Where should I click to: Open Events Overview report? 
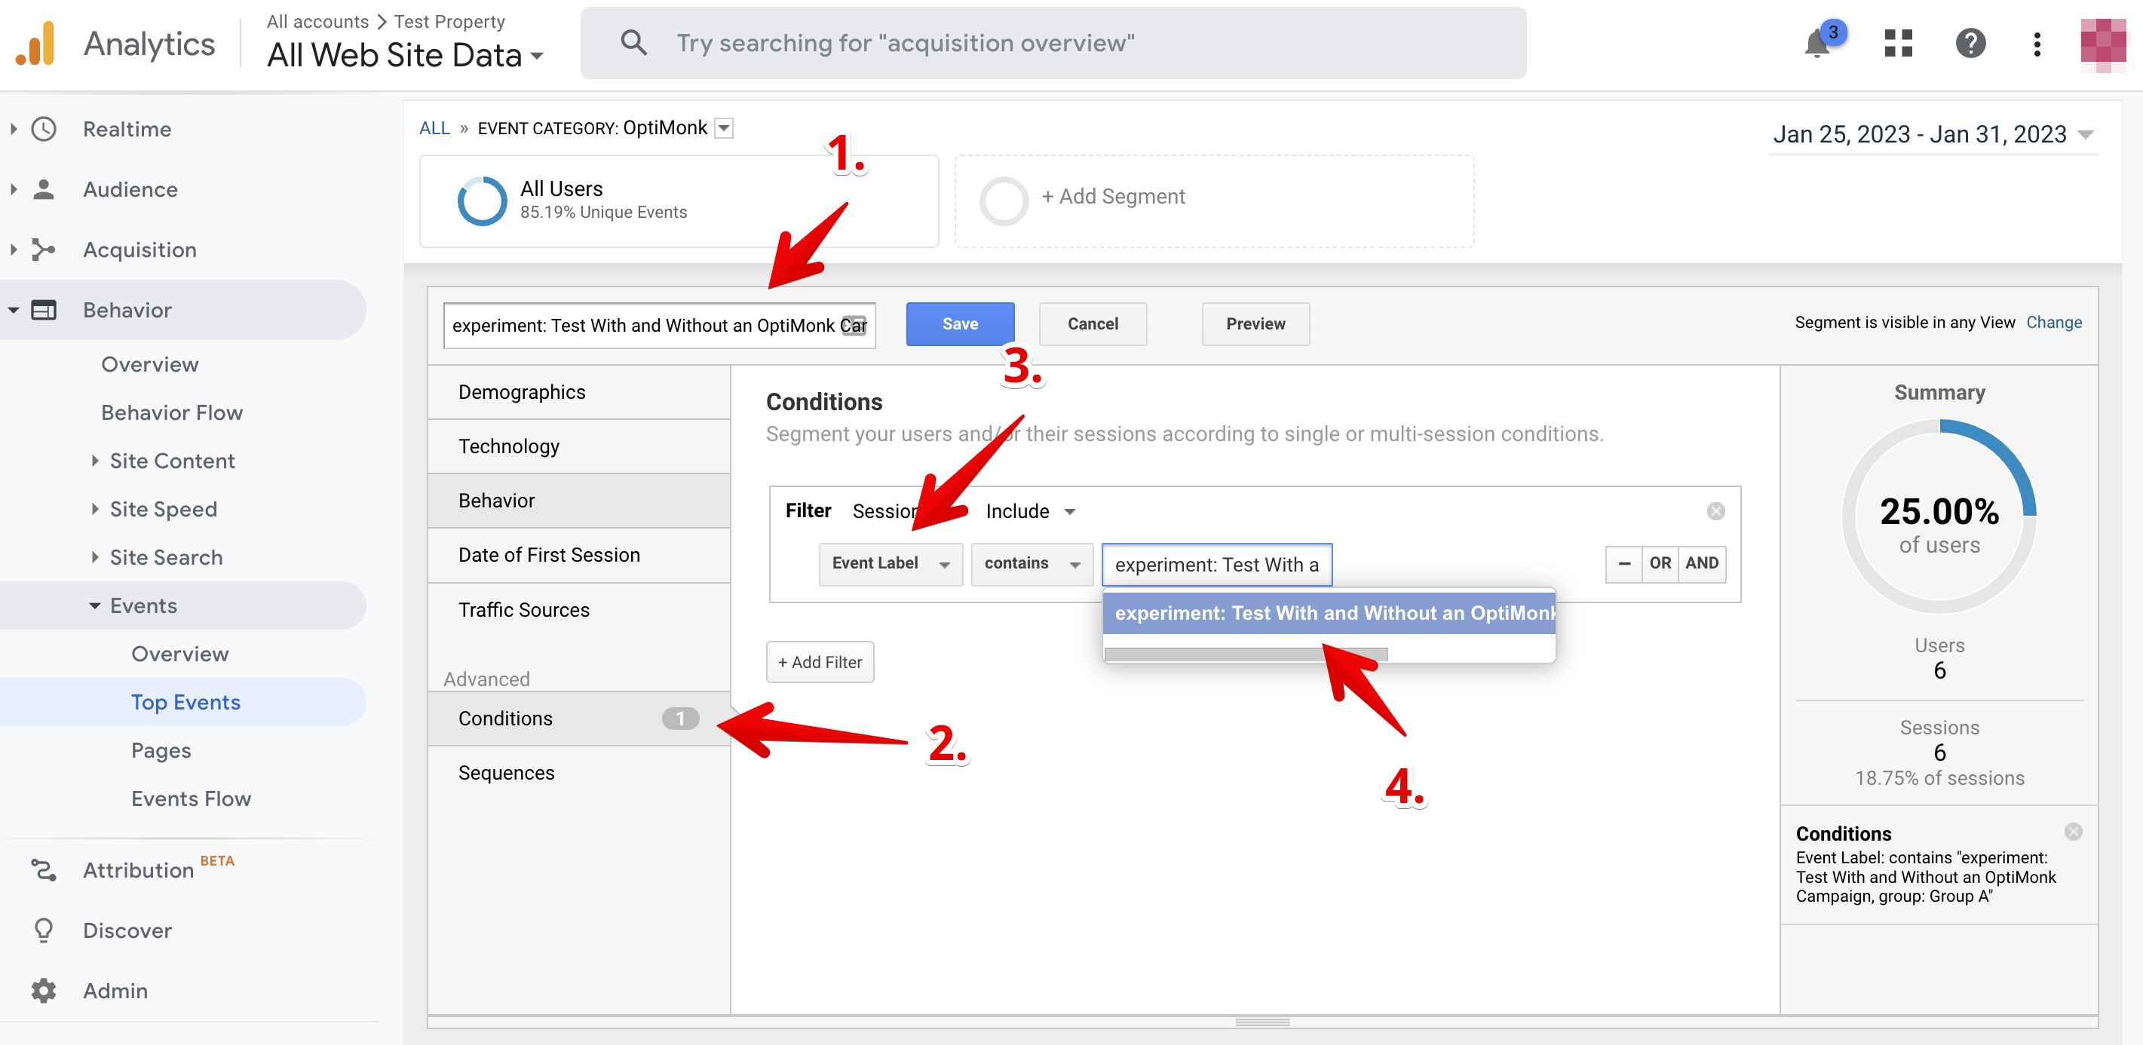tap(179, 653)
